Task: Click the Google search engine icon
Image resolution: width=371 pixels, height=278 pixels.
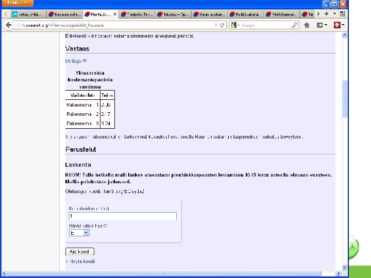Action: 233,25
